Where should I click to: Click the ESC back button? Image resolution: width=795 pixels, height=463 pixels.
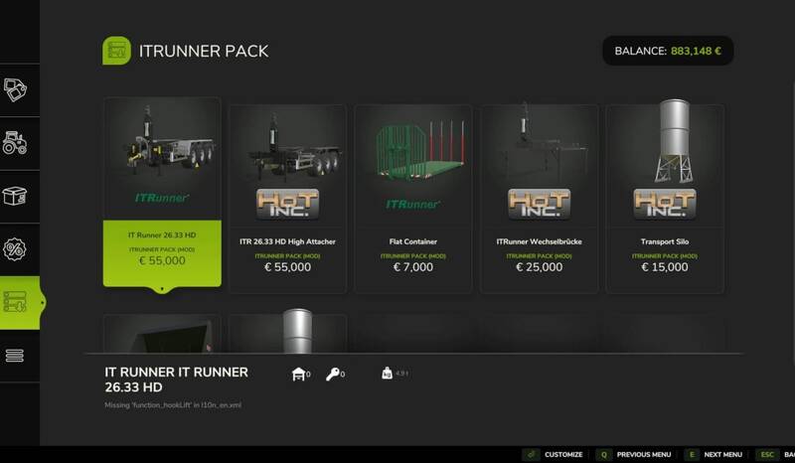(775, 454)
